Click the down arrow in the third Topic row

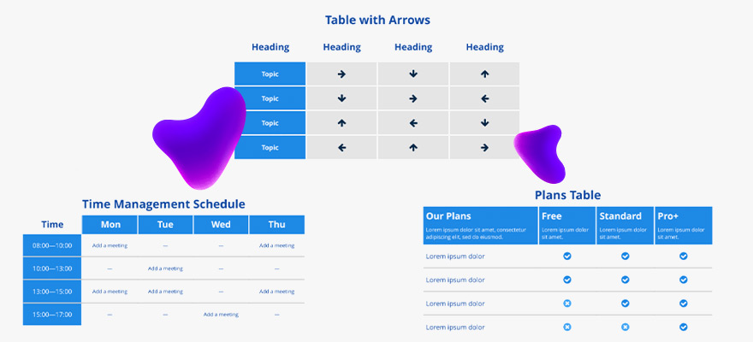point(484,123)
